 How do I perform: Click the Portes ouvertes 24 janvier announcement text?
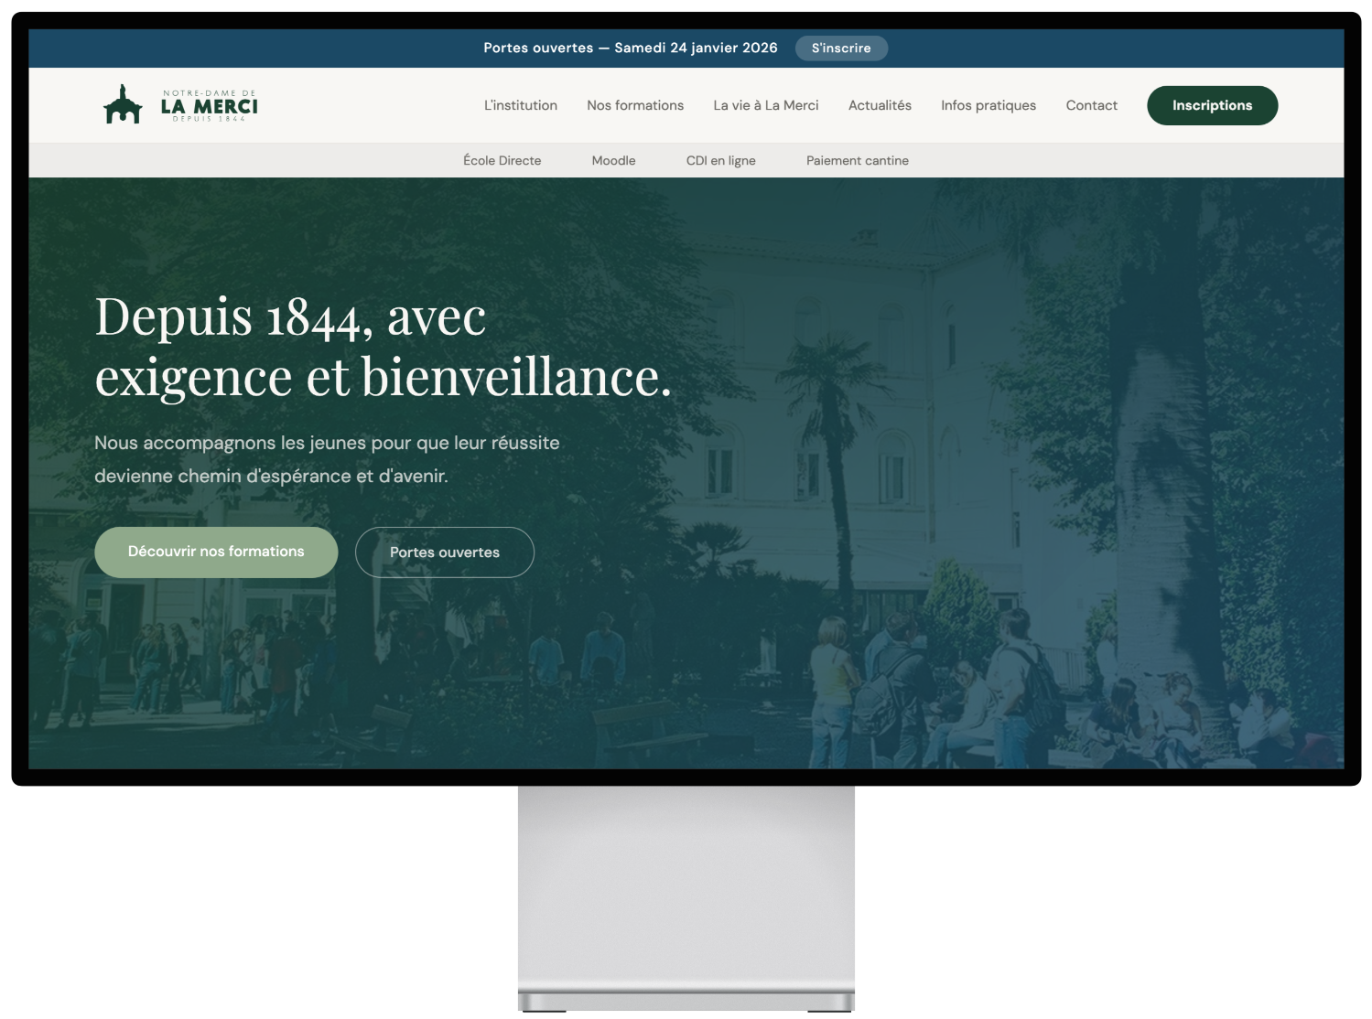[630, 48]
